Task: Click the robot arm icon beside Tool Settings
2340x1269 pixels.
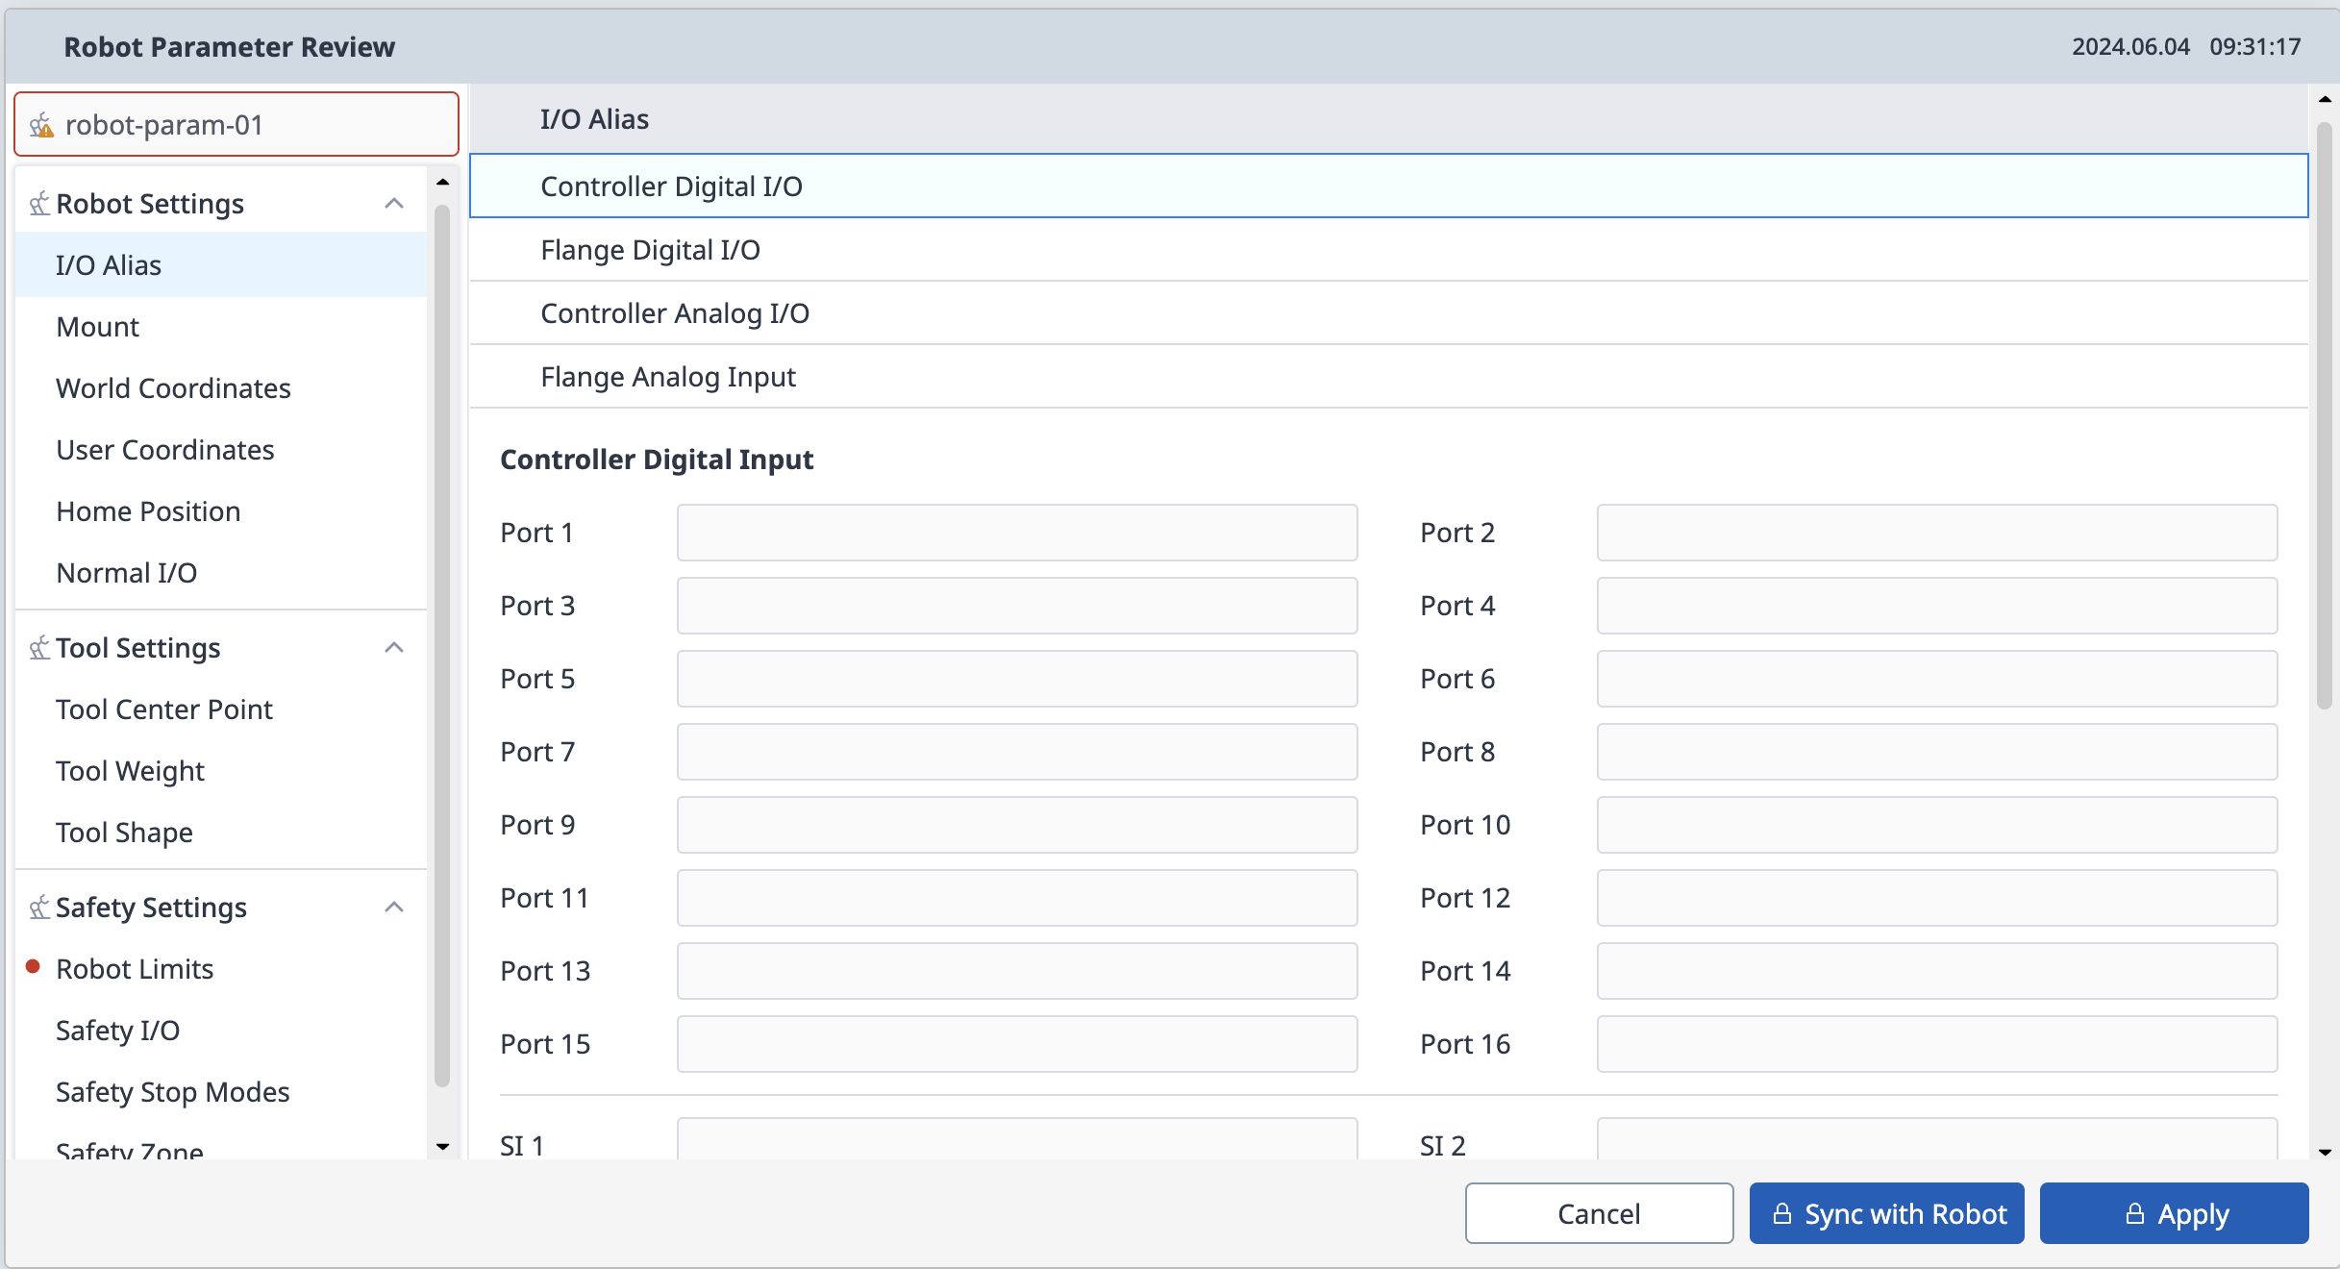Action: pyautogui.click(x=39, y=648)
